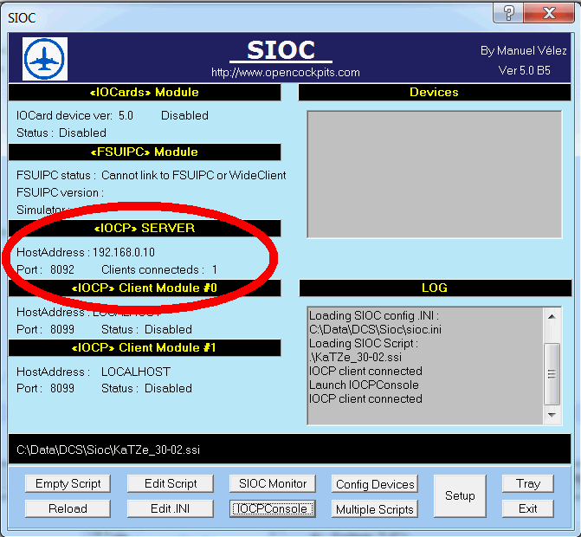Image resolution: width=581 pixels, height=537 pixels.
Task: Click the Empty Script button
Action: click(x=68, y=483)
